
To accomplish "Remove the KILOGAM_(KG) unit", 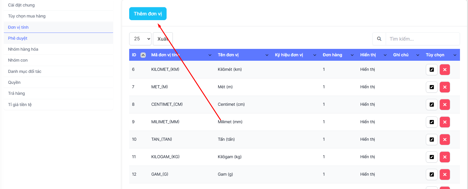I will (445, 157).
